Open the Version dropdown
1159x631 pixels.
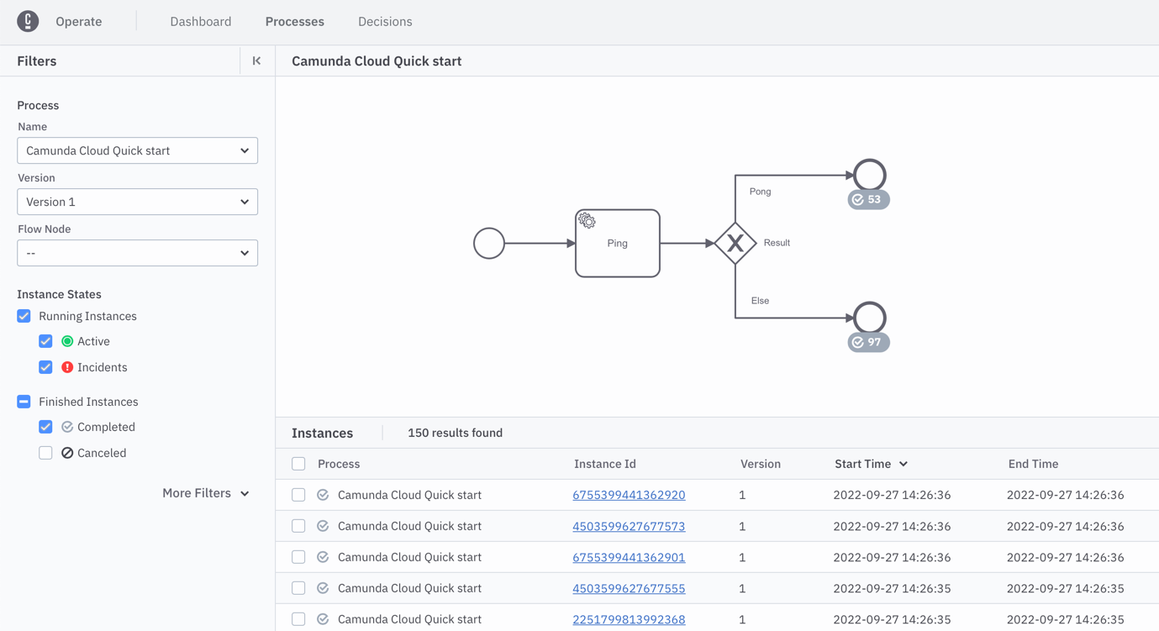click(137, 202)
